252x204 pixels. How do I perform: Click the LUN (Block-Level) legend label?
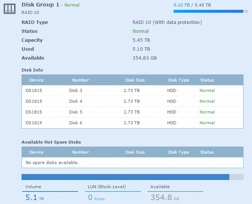pyautogui.click(x=107, y=187)
